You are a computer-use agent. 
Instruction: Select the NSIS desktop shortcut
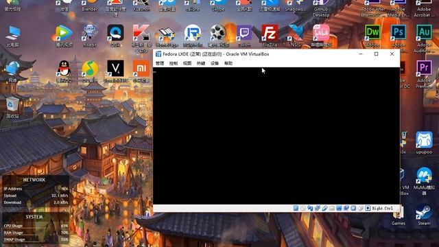(x=296, y=36)
